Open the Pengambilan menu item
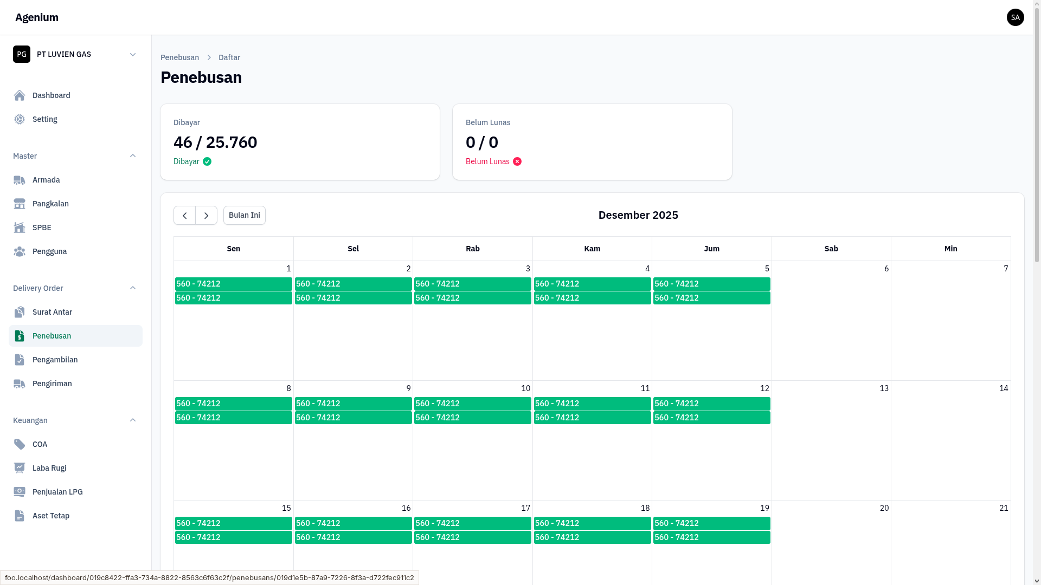Viewport: 1041px width, 585px height. [75, 360]
